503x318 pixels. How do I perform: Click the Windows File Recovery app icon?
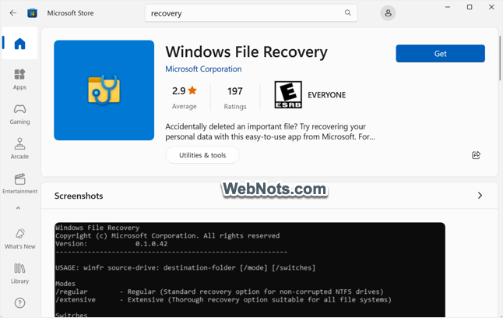click(x=104, y=90)
